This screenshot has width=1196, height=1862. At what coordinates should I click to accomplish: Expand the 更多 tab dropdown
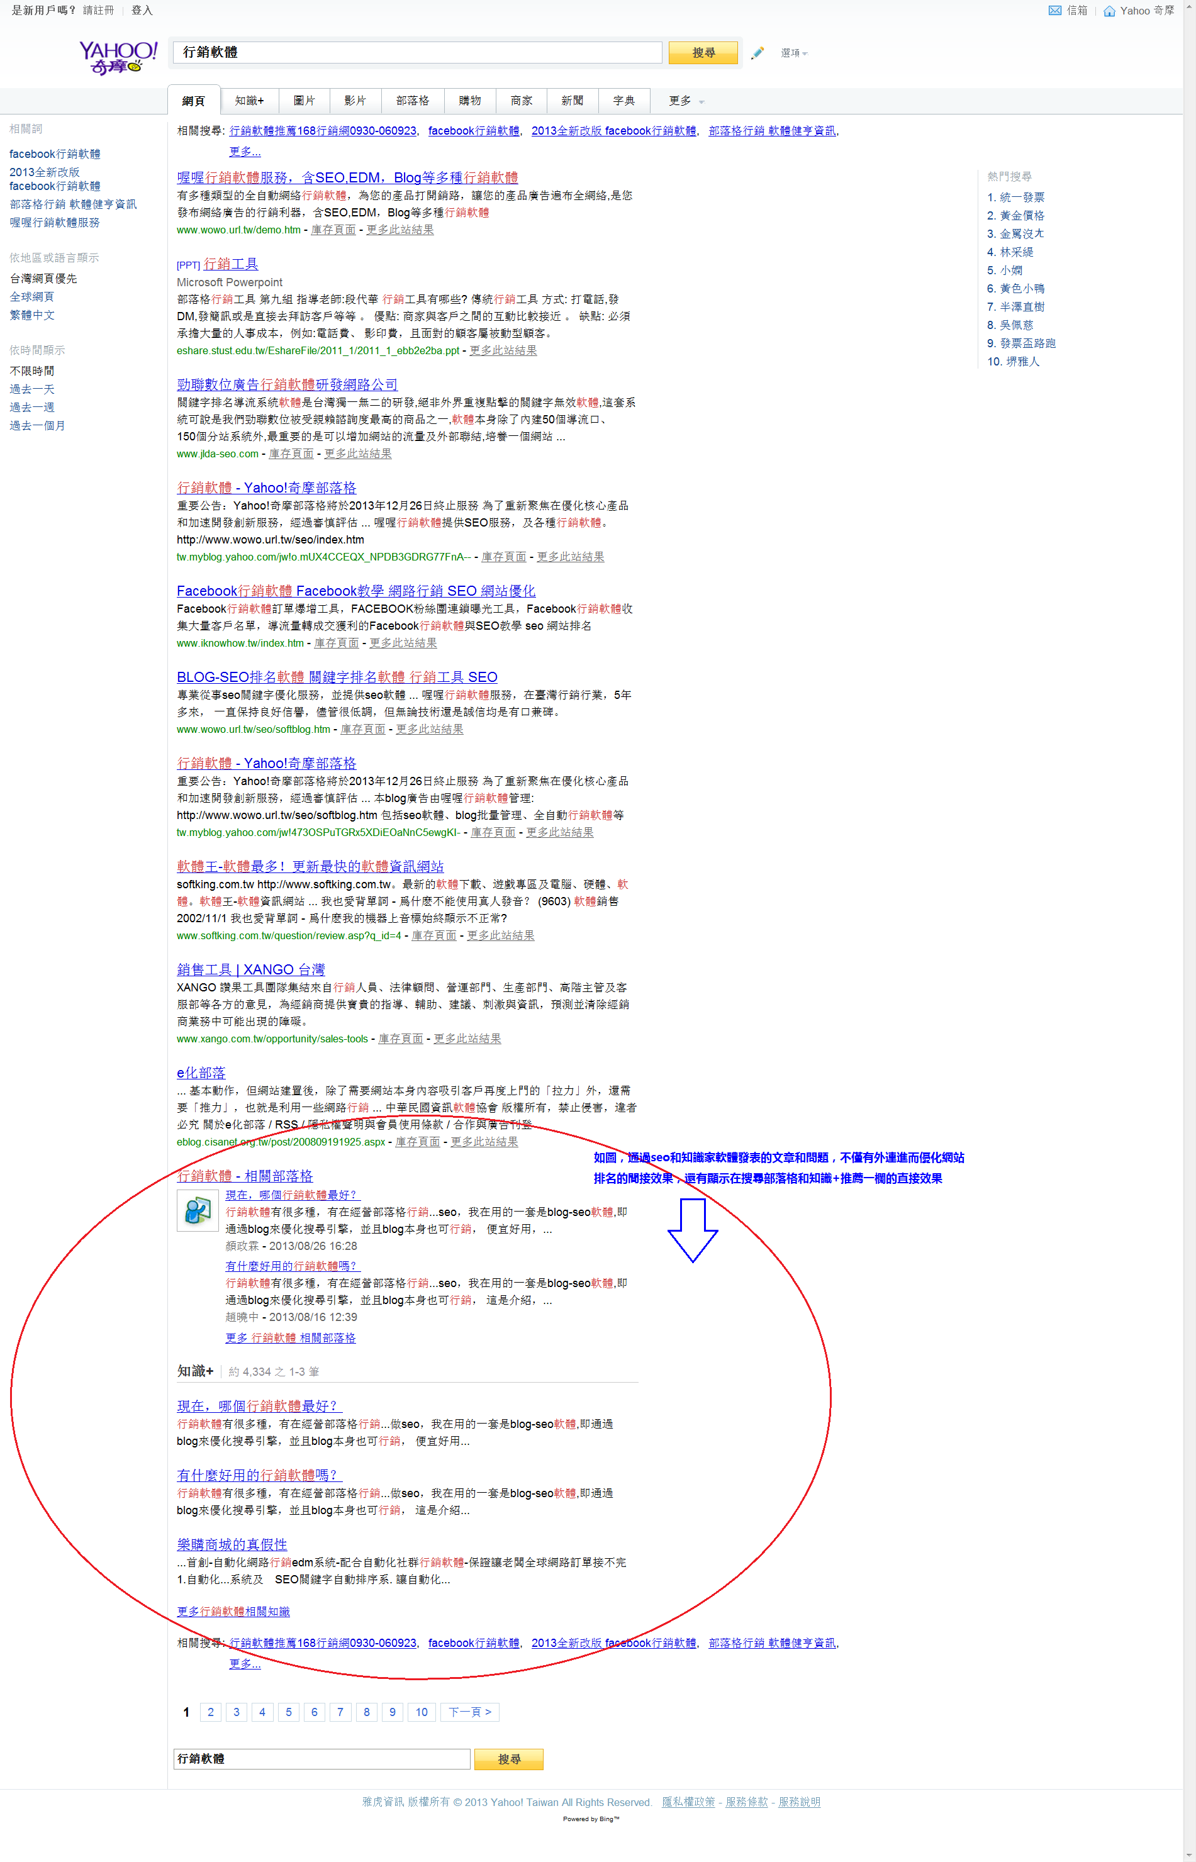pos(686,101)
